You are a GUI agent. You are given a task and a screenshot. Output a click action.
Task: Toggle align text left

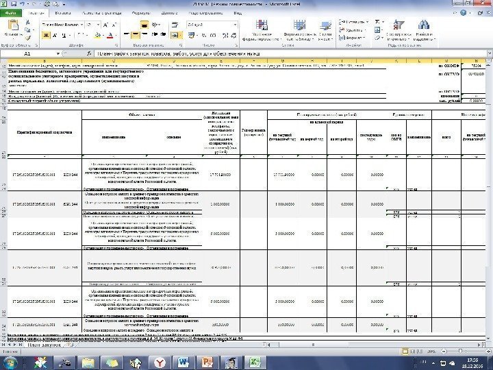[127, 35]
